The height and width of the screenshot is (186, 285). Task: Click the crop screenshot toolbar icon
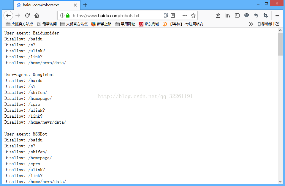[x=265, y=15]
